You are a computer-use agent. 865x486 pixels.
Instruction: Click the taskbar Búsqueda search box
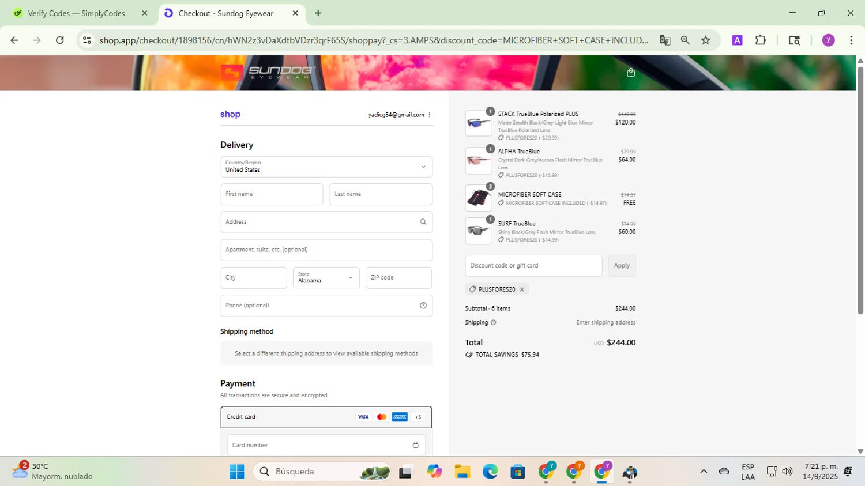point(322,472)
